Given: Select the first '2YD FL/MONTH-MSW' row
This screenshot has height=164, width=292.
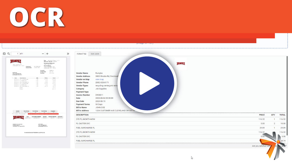Looking at the screenshot, I should (x=181, y=119).
